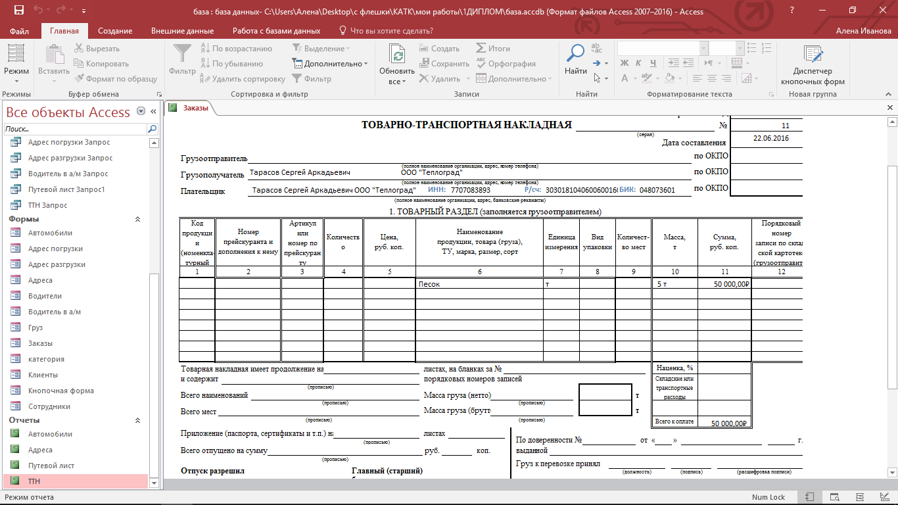
Task: Check spelling with Орфография
Action: (506, 64)
